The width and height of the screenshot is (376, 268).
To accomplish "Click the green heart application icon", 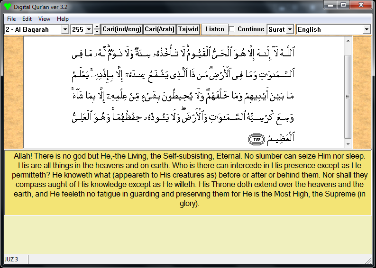I will pyautogui.click(x=8, y=7).
